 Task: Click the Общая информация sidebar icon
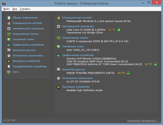[x=9, y=18]
